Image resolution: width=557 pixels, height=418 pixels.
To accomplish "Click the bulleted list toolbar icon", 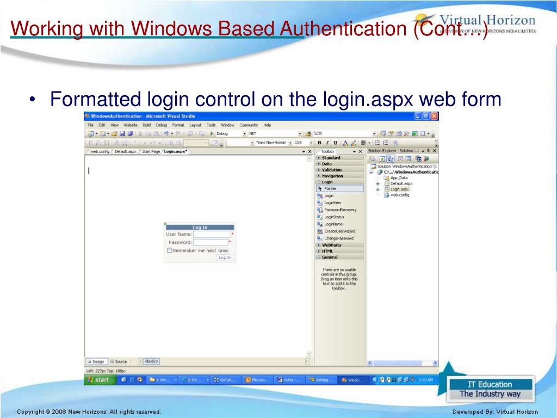I will [377, 143].
